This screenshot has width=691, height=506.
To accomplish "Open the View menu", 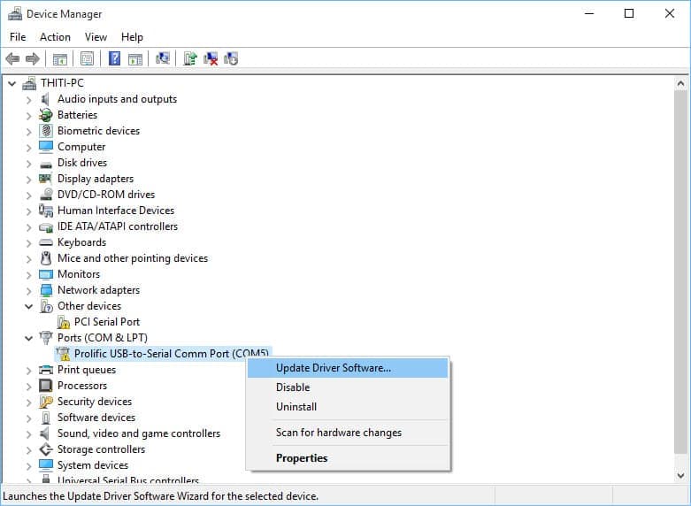I will tap(96, 37).
